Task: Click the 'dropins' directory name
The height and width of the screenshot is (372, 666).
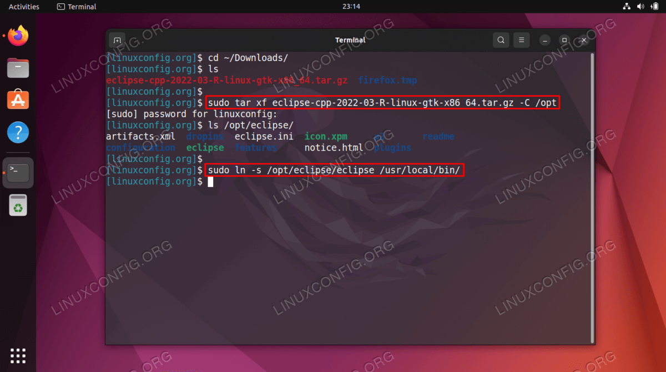Action: click(205, 137)
